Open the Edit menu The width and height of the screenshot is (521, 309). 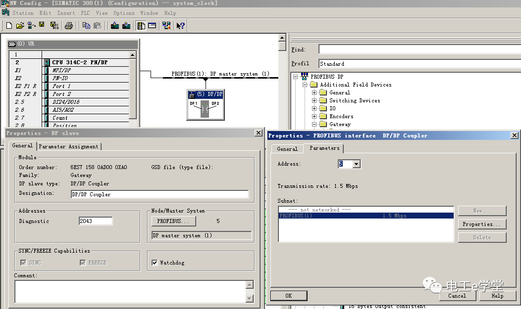(x=45, y=13)
